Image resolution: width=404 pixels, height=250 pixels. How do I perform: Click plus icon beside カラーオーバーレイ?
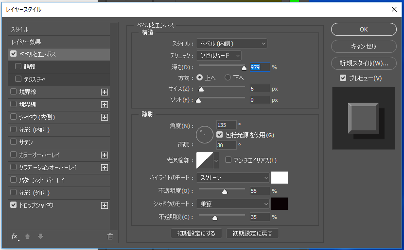(x=105, y=155)
